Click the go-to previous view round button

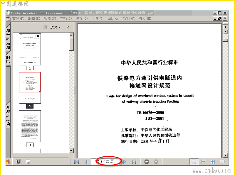click(147, 162)
